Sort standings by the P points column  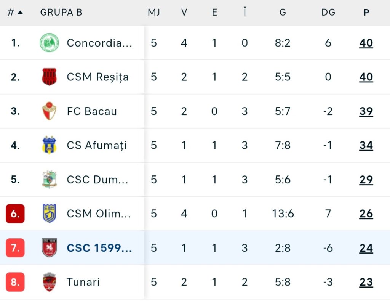(x=366, y=12)
